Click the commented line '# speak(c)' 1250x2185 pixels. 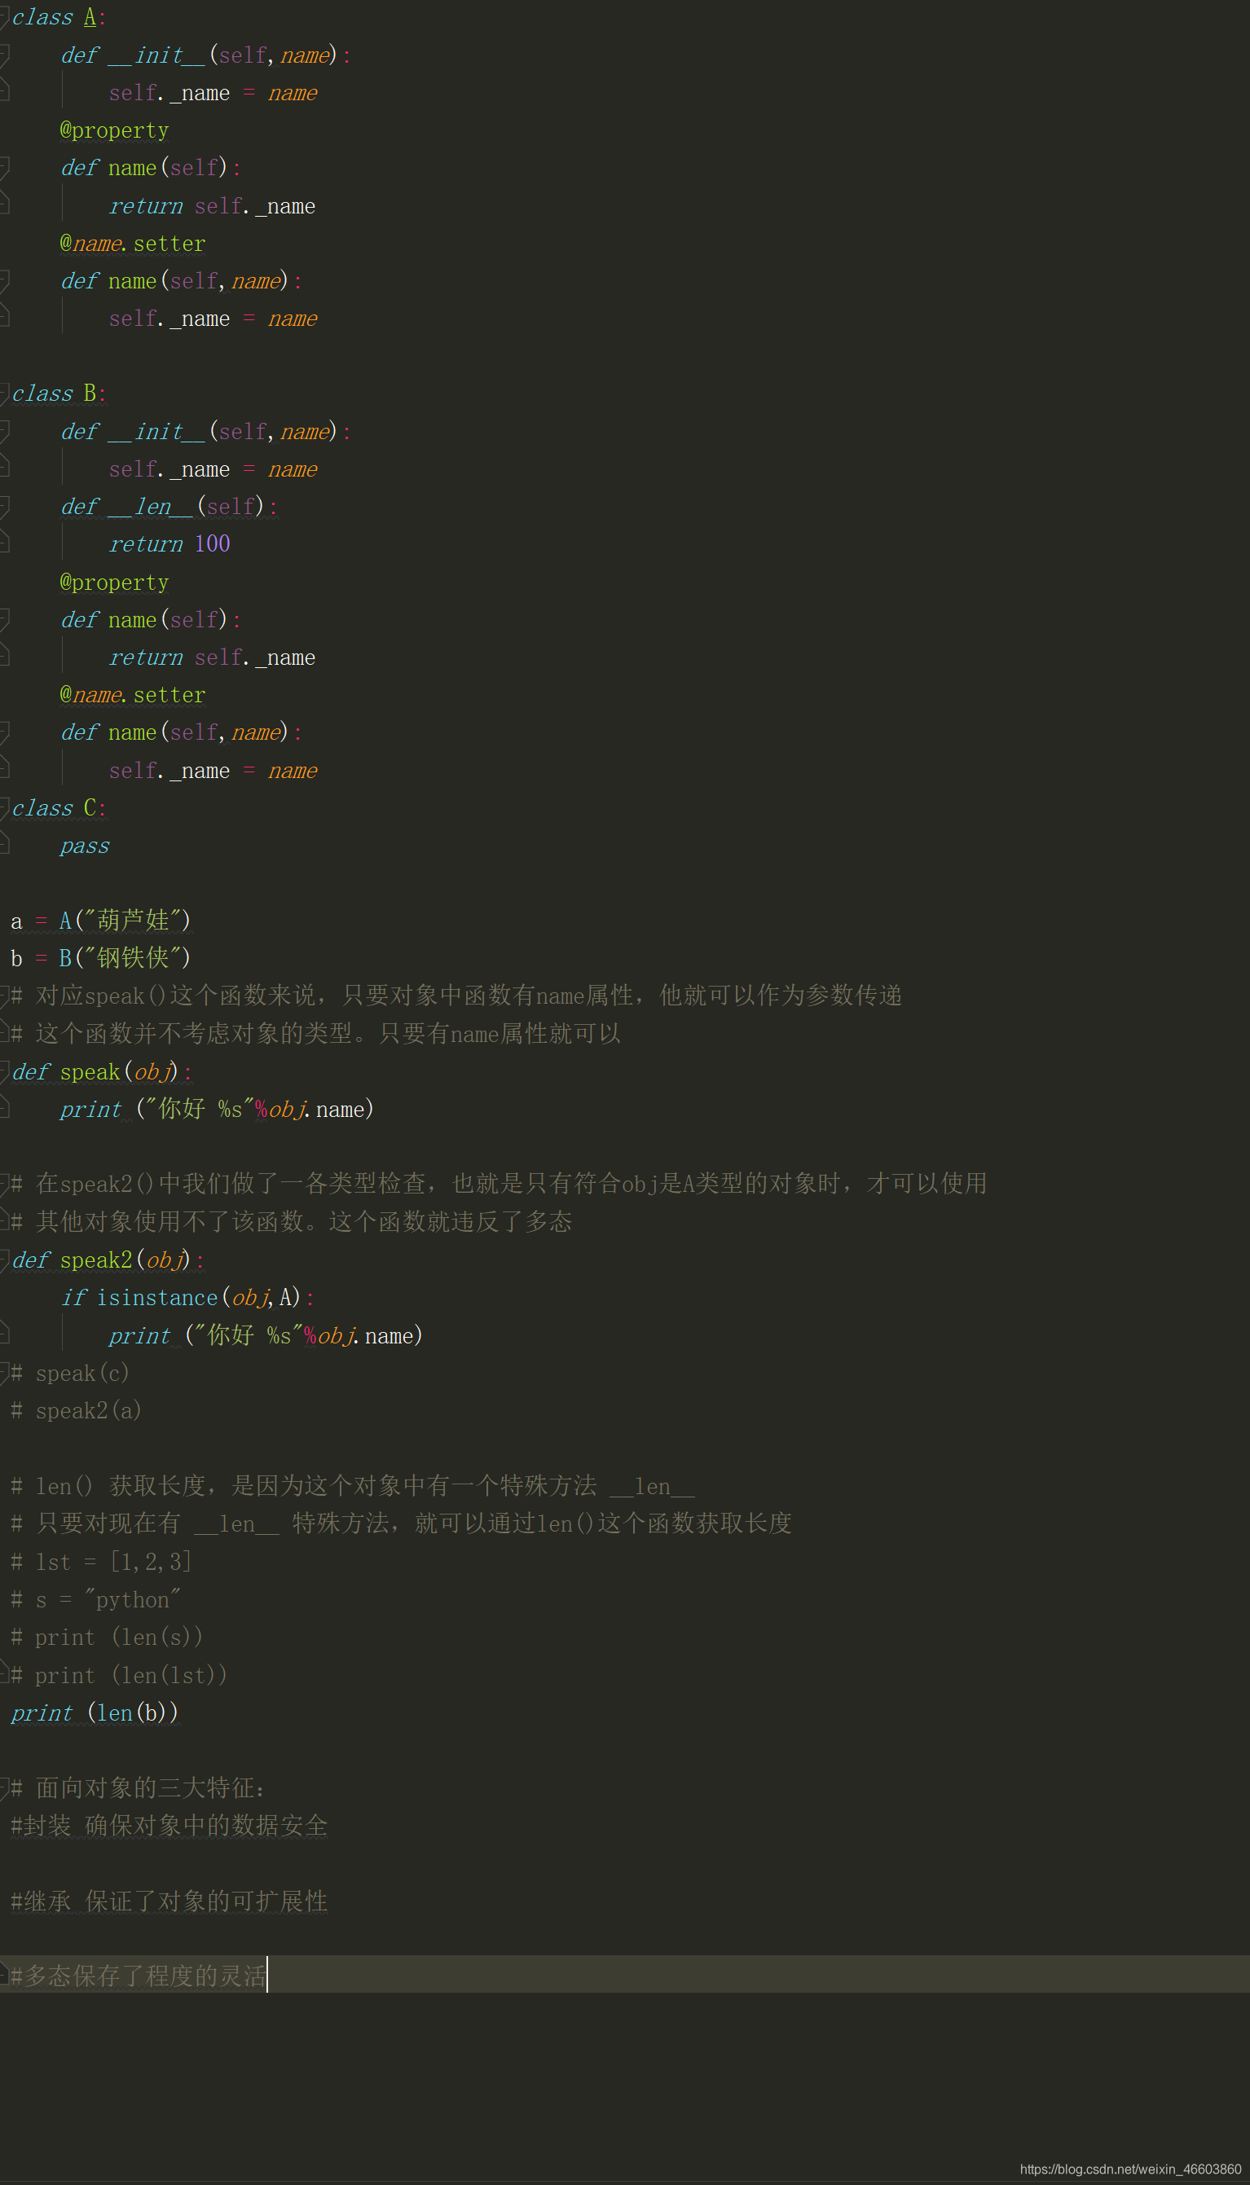click(69, 1373)
